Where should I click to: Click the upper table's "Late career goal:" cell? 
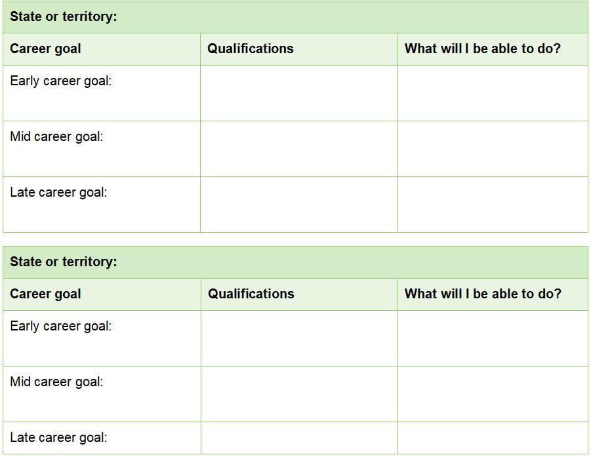pyautogui.click(x=102, y=204)
